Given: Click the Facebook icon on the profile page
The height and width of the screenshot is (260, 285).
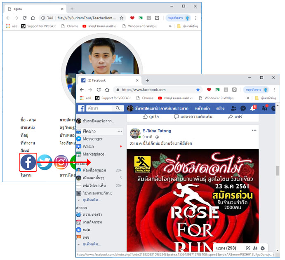Looking at the screenshot, I should coord(28,162).
